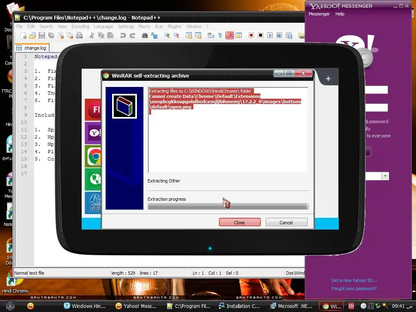This screenshot has height=312, width=416.
Task: Click Yahoo tile on tablet installer
Action: point(93,133)
